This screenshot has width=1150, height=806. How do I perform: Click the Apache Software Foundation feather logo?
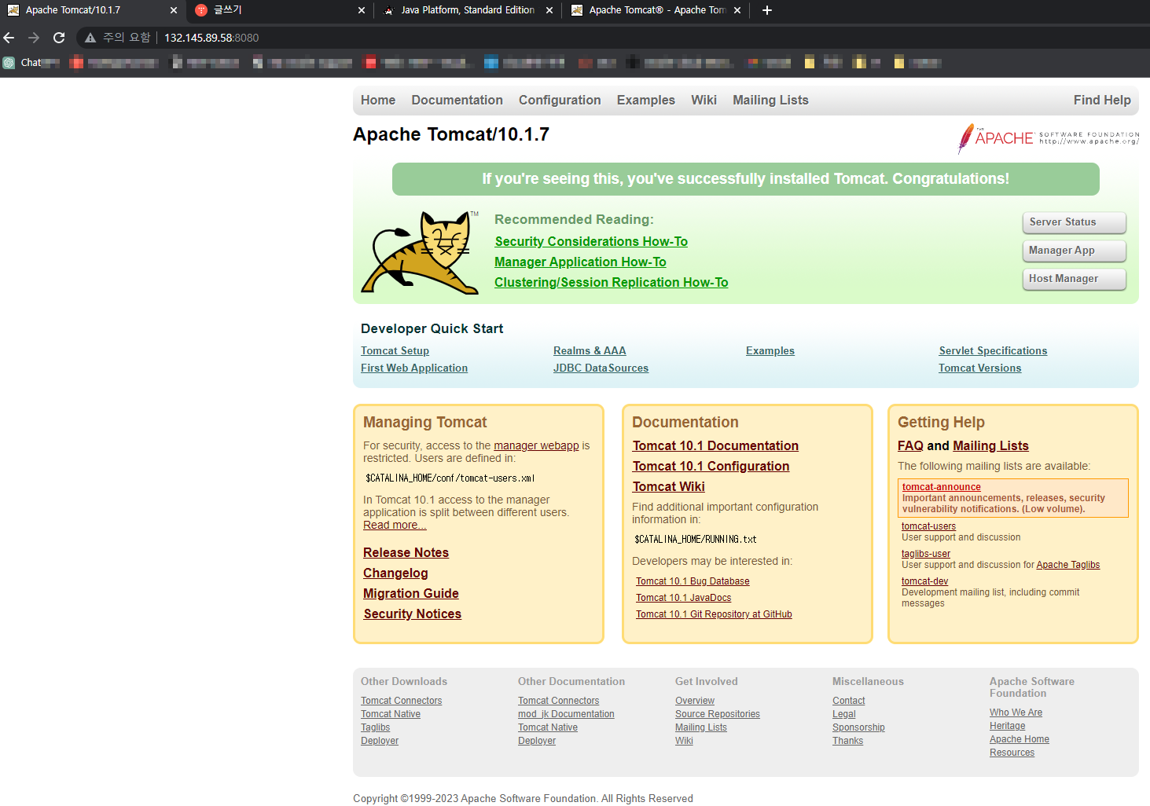coord(1048,138)
